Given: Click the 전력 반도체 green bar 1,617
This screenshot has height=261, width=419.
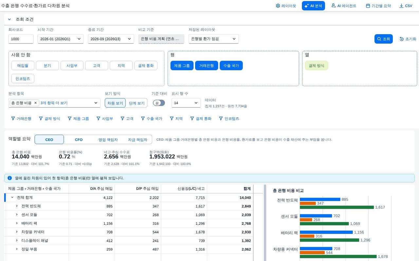Looking at the screenshot, I should click(x=337, y=207).
